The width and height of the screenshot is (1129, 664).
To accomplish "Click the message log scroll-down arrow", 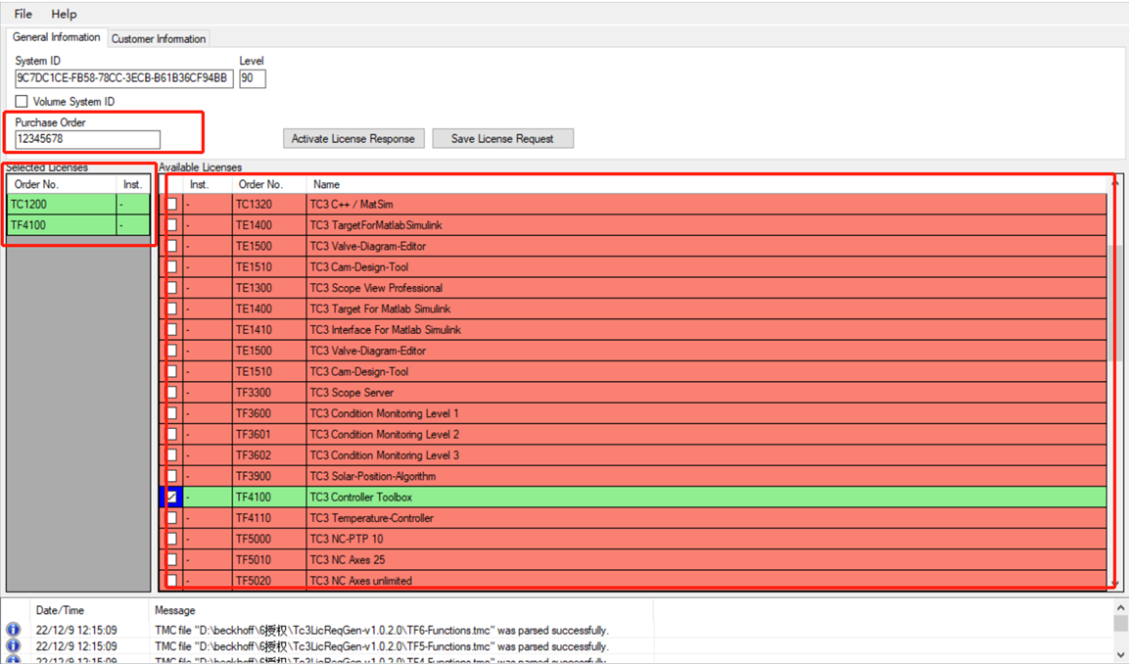I will tap(1120, 654).
